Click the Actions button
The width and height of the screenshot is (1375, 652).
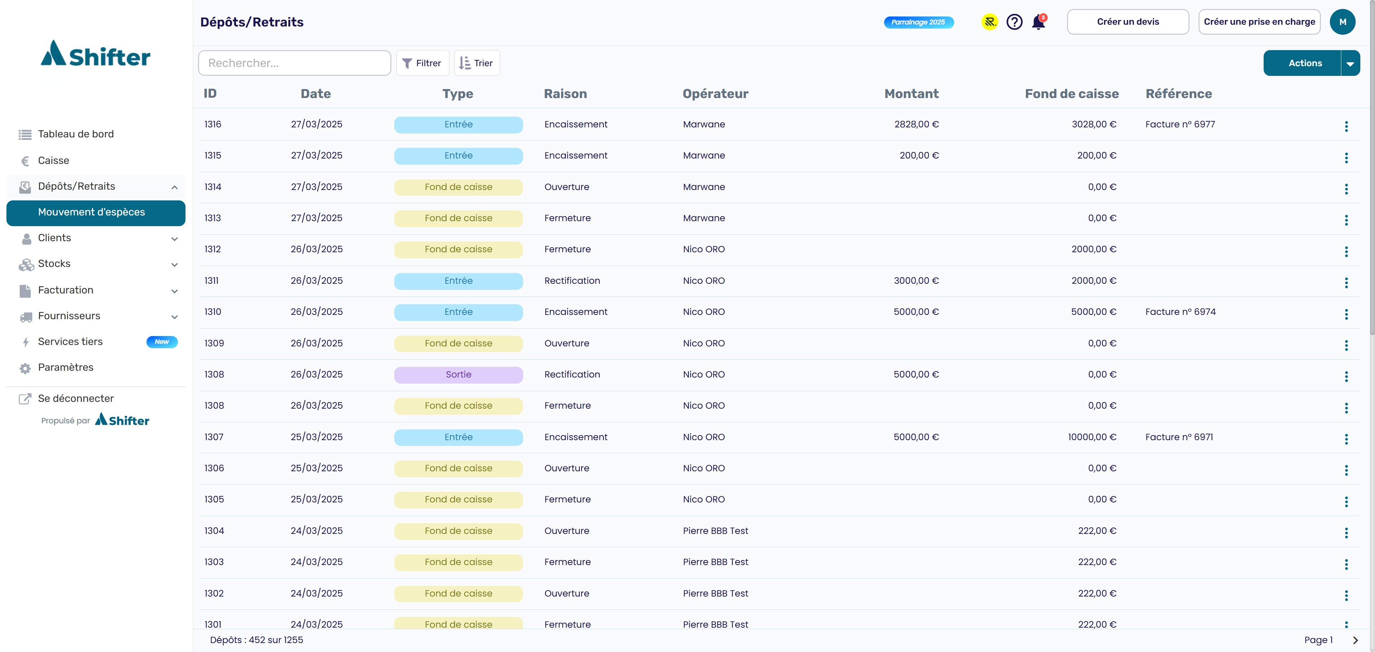coord(1302,63)
